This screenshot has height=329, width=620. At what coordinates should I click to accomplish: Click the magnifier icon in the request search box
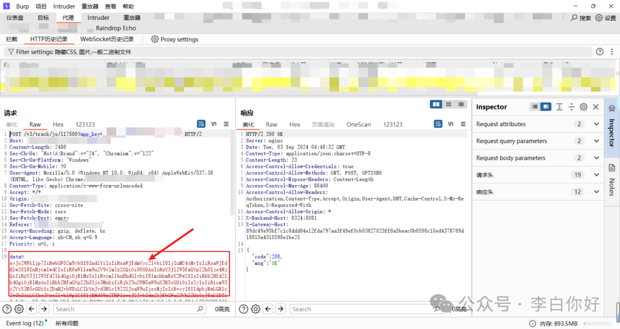point(200,309)
